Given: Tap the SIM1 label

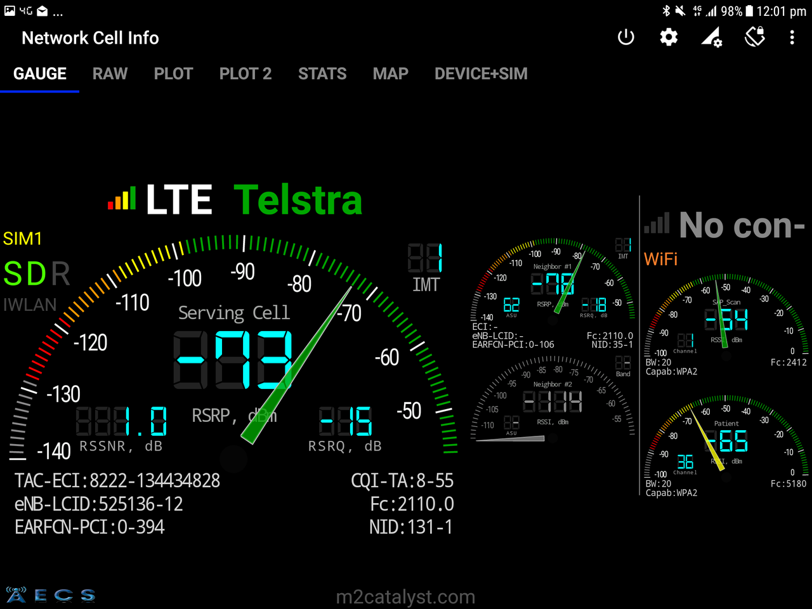Looking at the screenshot, I should pyautogui.click(x=22, y=239).
